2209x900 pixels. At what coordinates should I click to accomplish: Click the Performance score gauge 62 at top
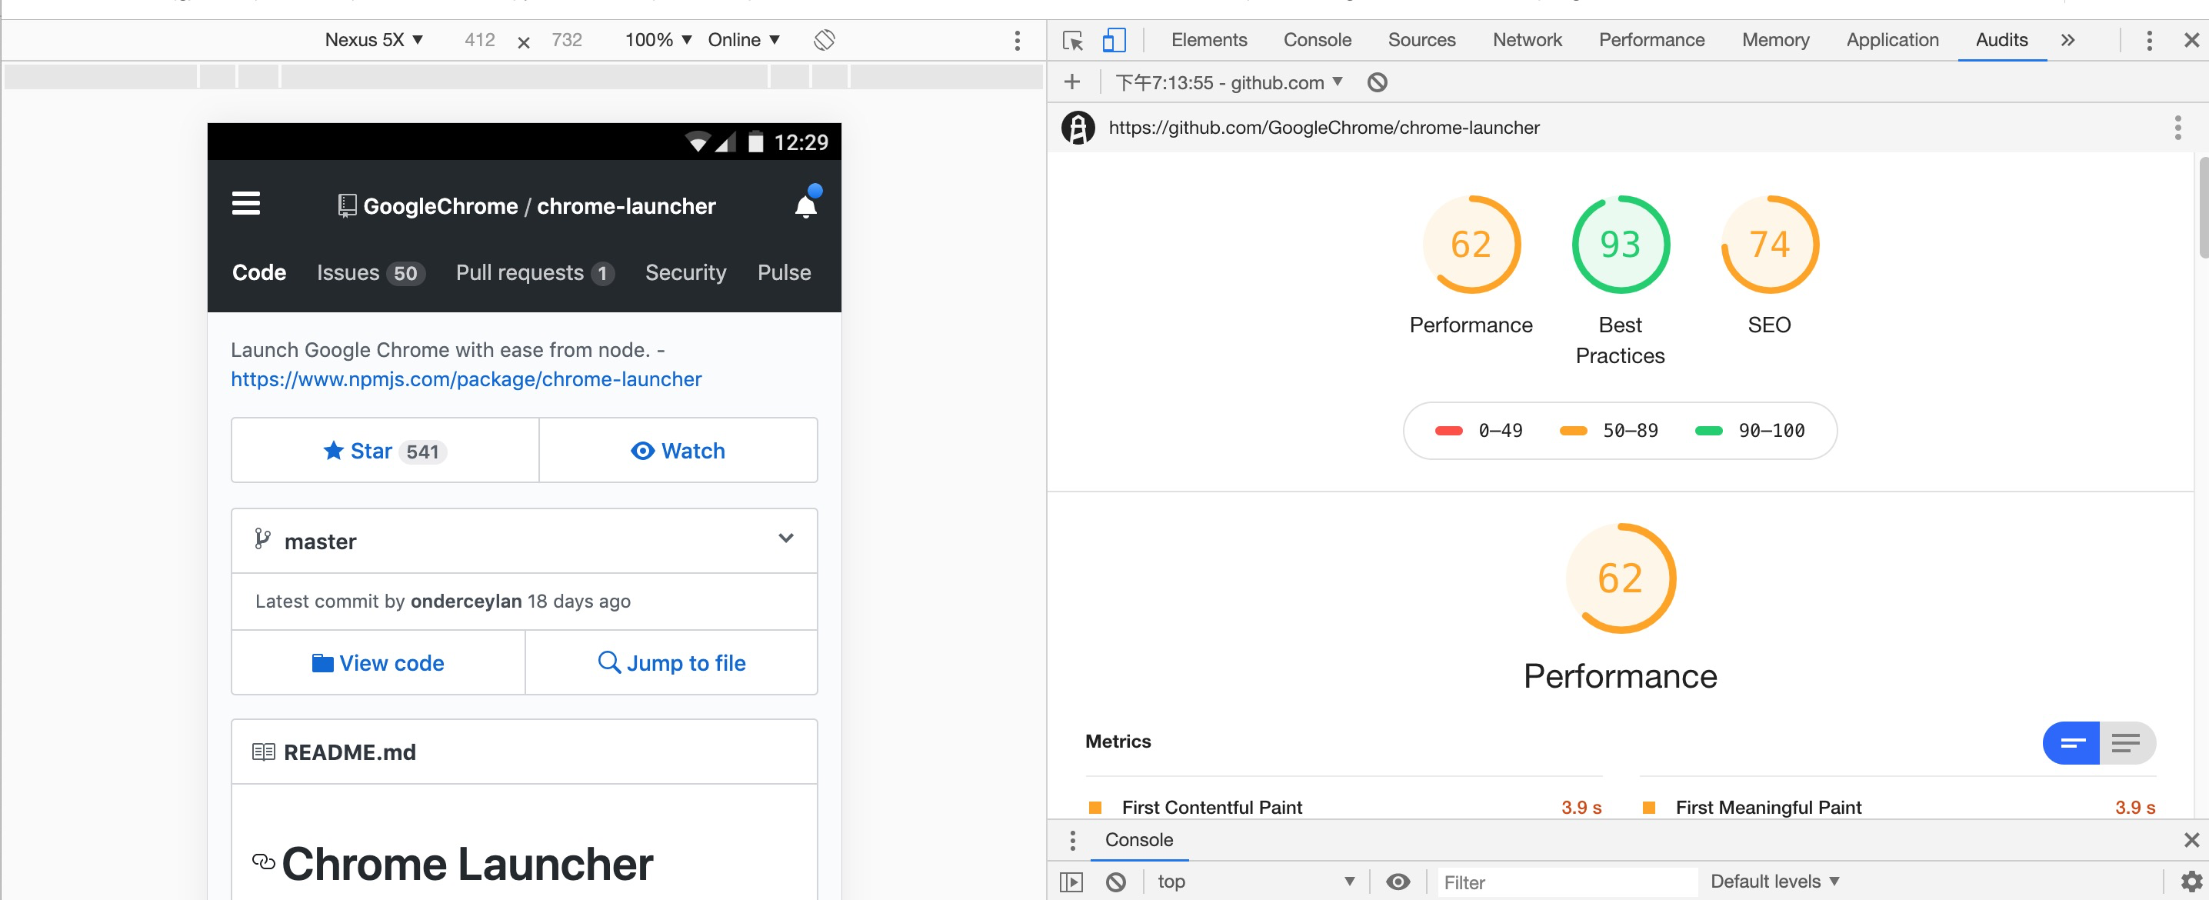coord(1471,245)
